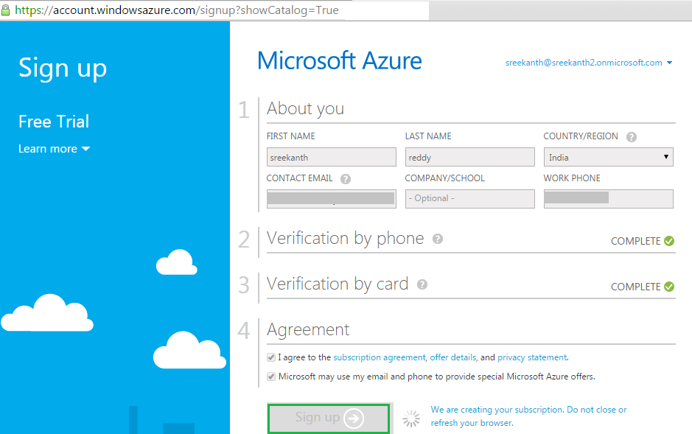Open the privacy statement link
The height and width of the screenshot is (434, 692).
pos(532,357)
